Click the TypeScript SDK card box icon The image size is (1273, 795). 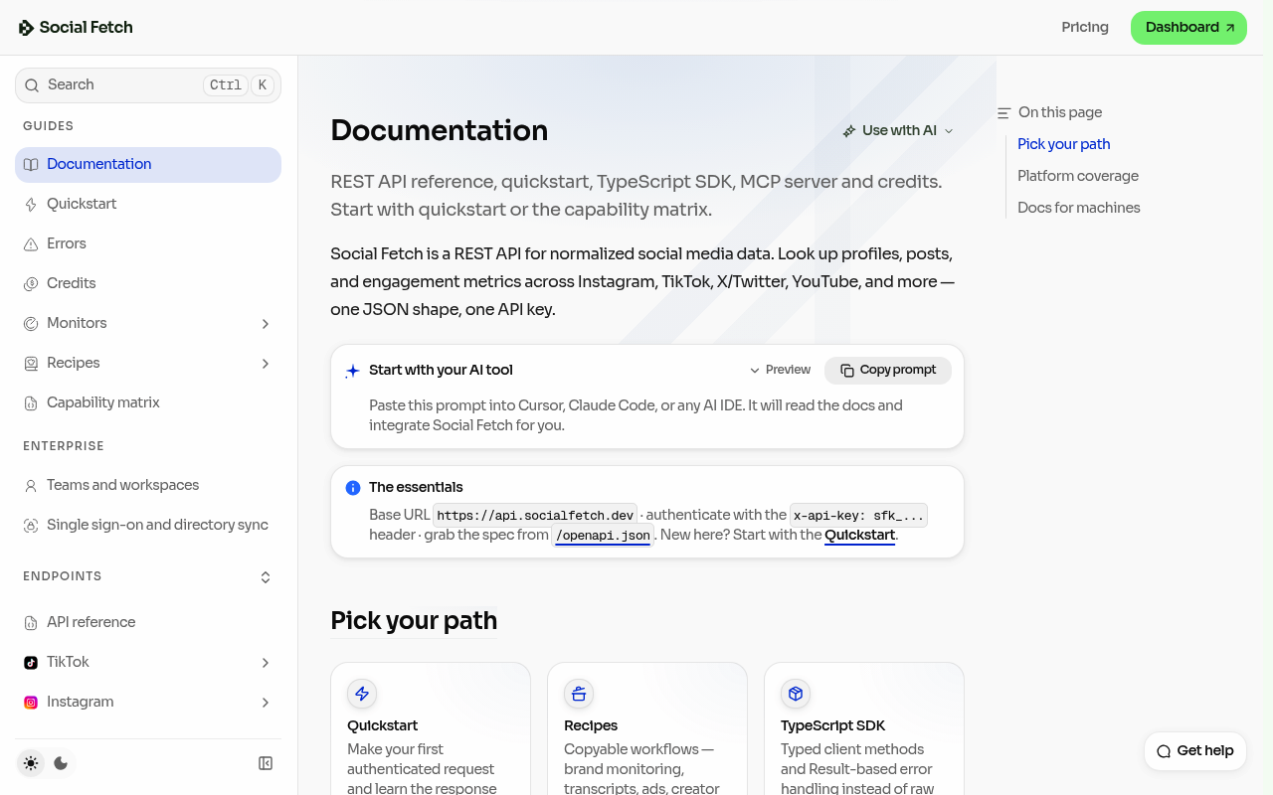click(x=796, y=694)
